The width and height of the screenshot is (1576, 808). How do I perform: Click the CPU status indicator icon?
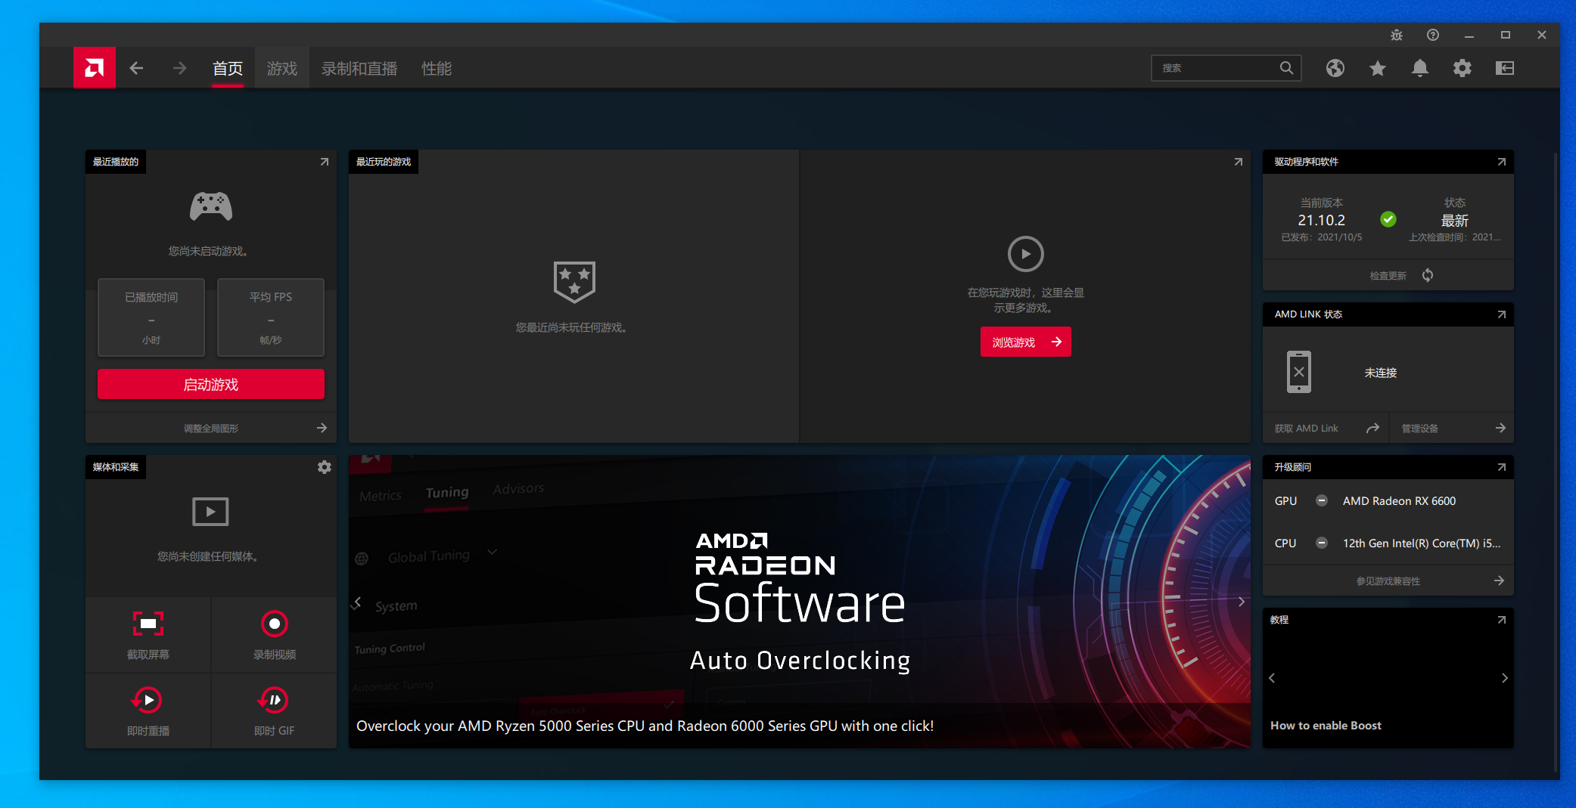point(1322,543)
